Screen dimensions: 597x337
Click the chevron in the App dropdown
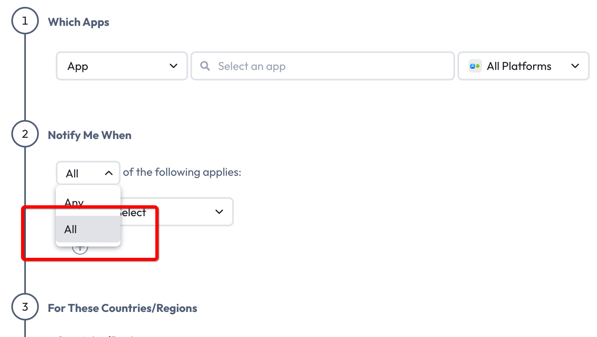tap(174, 66)
